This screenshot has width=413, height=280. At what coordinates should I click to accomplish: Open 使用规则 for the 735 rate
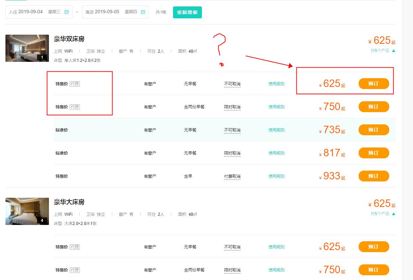pos(276,130)
